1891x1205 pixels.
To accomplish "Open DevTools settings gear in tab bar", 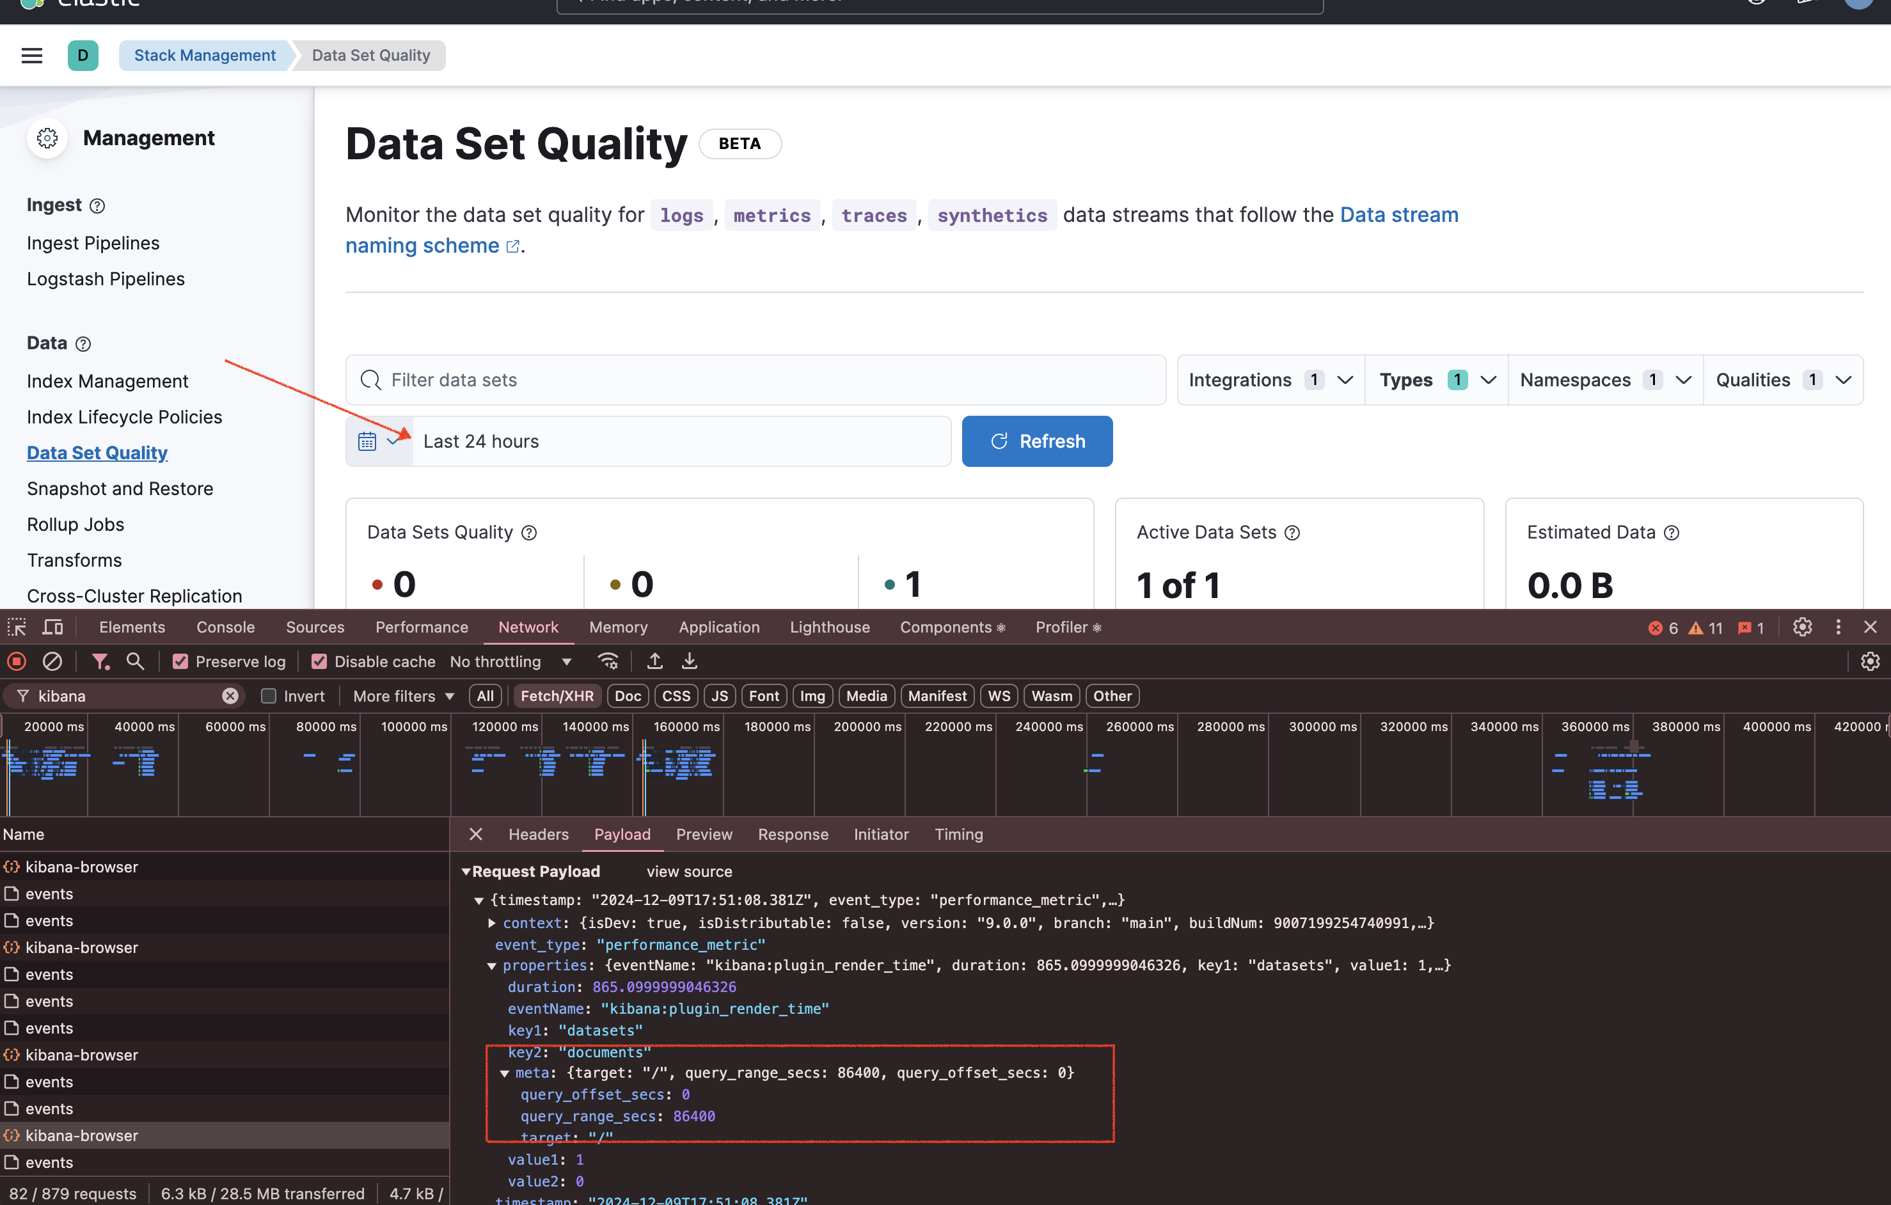I will (1802, 627).
